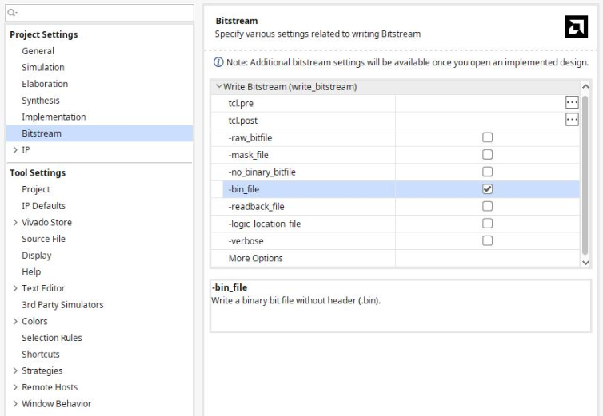Enable the -raw_bitfile checkbox
The width and height of the screenshot is (603, 416).
click(x=487, y=137)
